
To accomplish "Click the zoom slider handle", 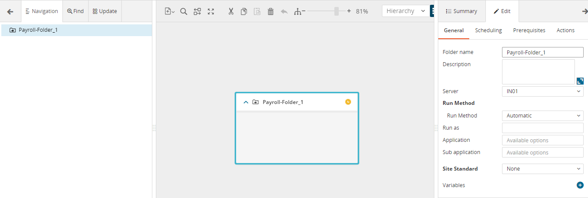I will [x=337, y=11].
